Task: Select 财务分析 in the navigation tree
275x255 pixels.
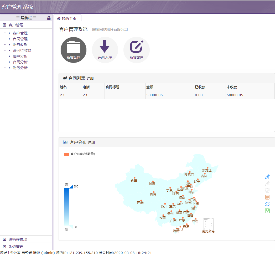Action: [20, 68]
